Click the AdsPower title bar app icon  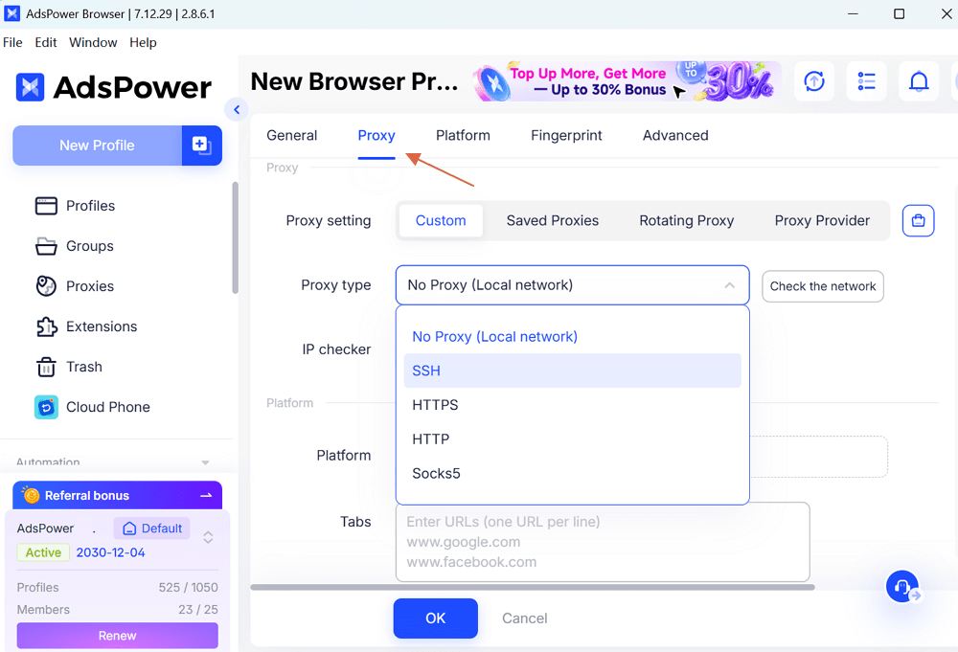point(11,13)
